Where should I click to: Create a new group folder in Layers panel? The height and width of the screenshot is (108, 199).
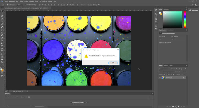(179, 107)
